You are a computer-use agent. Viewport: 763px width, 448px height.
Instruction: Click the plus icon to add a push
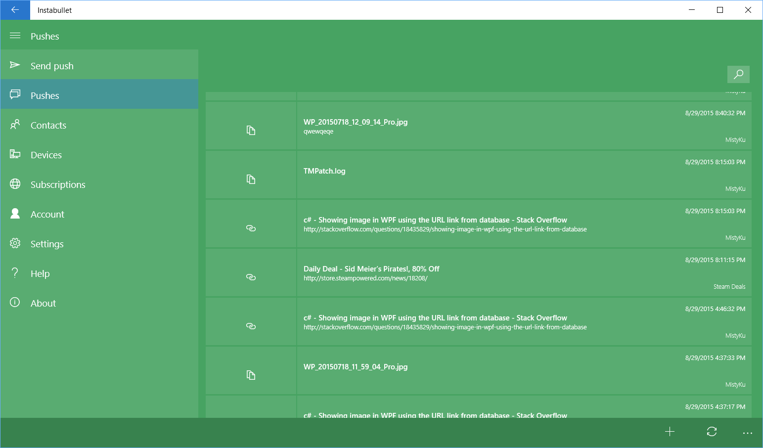[x=670, y=432]
